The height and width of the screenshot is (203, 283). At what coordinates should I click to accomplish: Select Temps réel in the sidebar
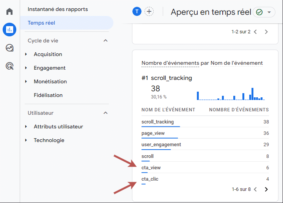coord(41,23)
